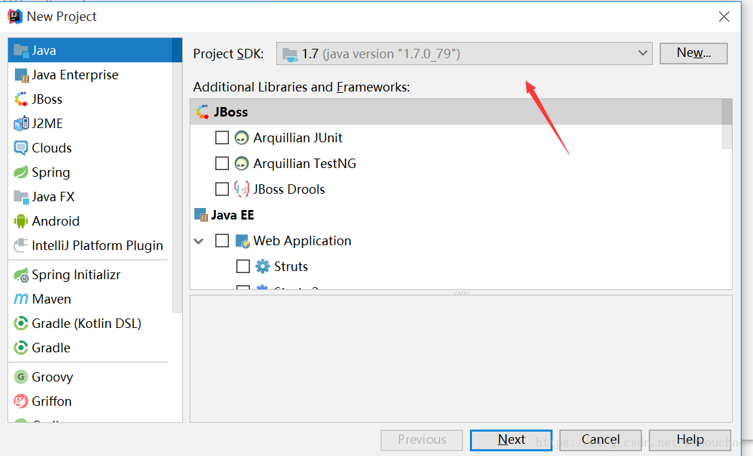Click the Java EE header icon
Viewport: 753px width, 456px height.
tap(200, 215)
